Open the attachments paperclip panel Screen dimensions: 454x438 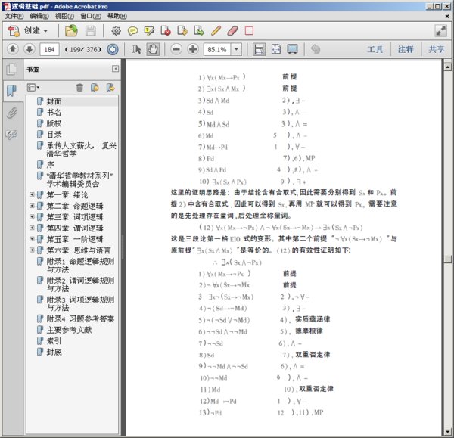click(11, 113)
